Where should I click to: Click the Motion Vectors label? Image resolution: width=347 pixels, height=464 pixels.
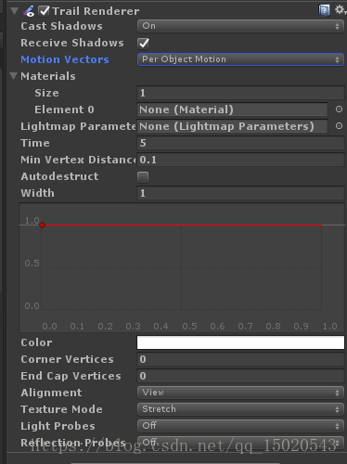pos(65,59)
